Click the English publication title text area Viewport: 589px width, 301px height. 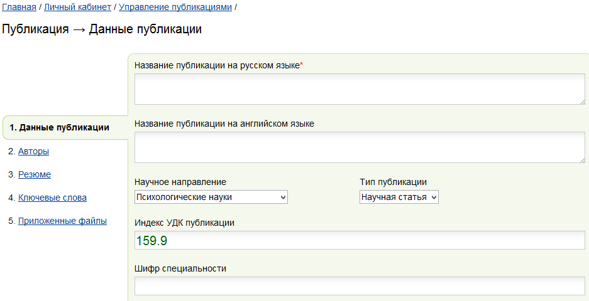(x=360, y=147)
